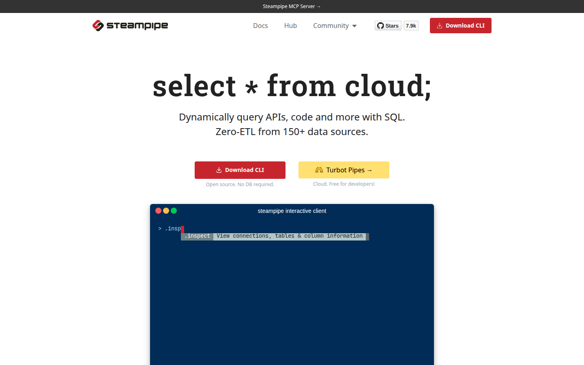The image size is (584, 365).
Task: Click the 'steampipe interactive client' title text
Action: (x=292, y=211)
